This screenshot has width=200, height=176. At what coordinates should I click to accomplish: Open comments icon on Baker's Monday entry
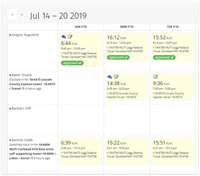point(110,77)
